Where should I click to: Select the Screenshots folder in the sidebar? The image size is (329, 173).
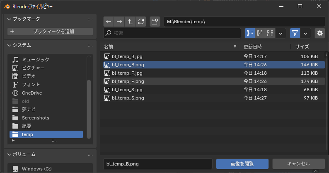click(x=35, y=118)
